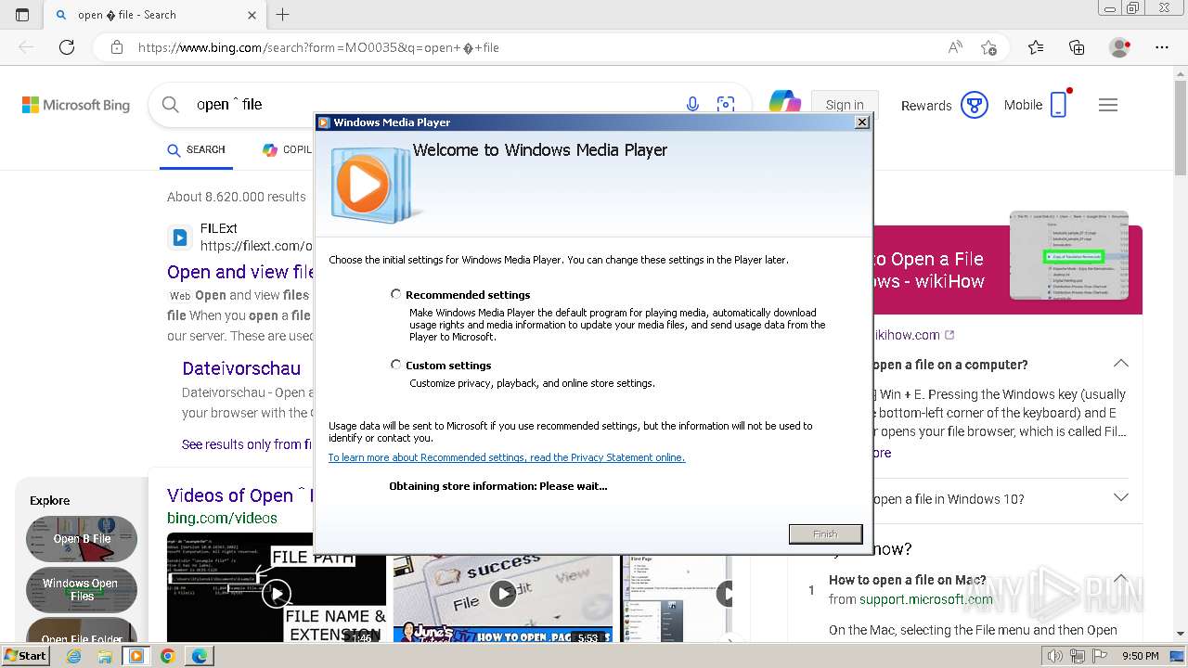The image size is (1188, 668).
Task: Open a new browser tab
Action: pos(283,15)
